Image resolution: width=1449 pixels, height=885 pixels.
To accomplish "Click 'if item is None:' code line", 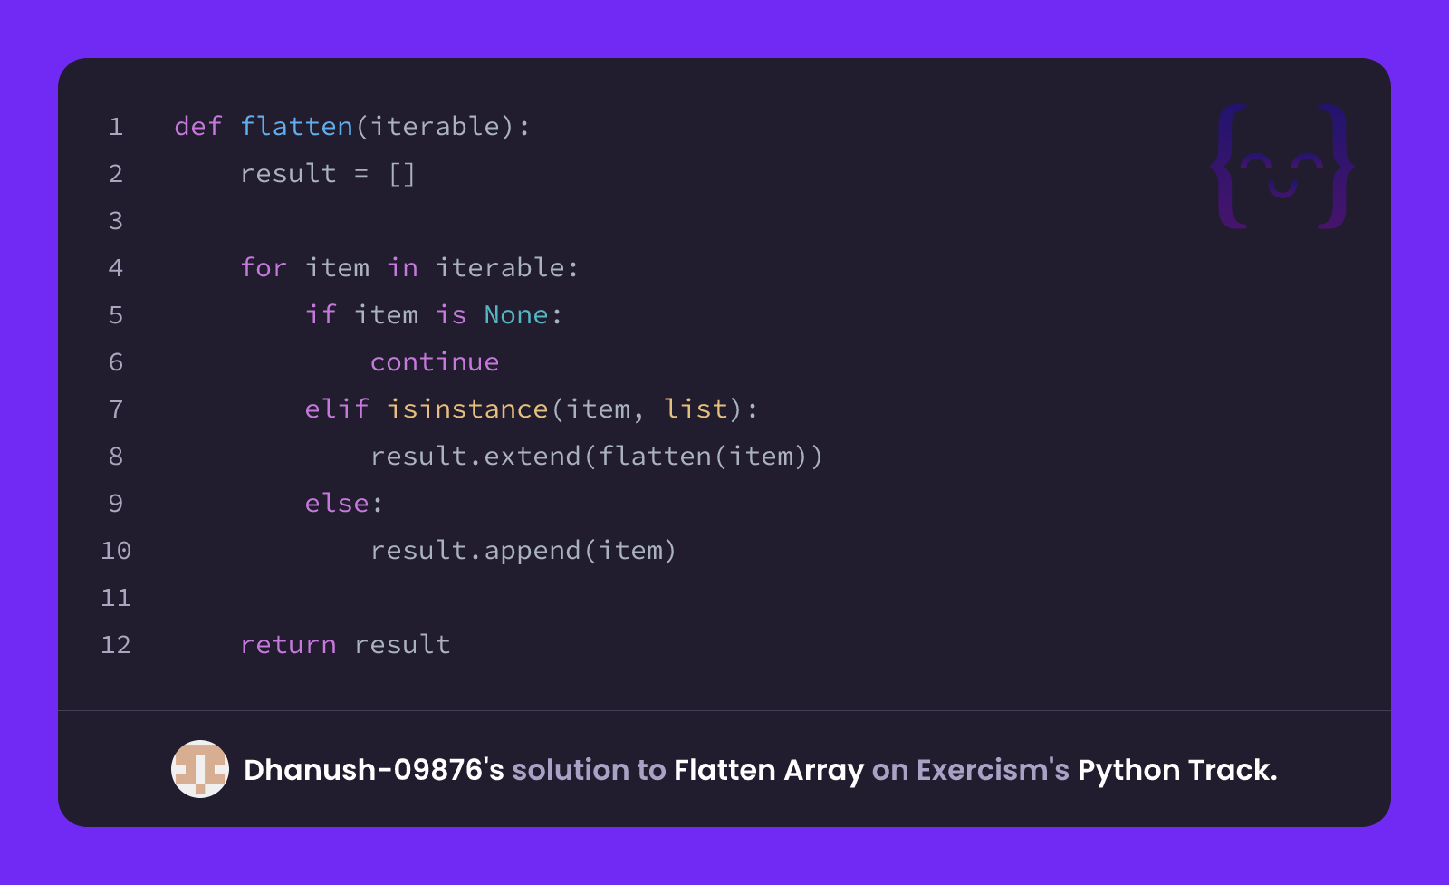I will tap(434, 314).
